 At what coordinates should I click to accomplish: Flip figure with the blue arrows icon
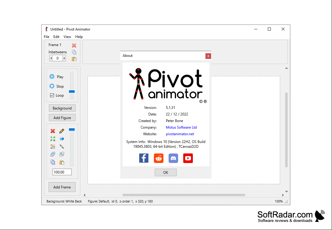coord(61,139)
